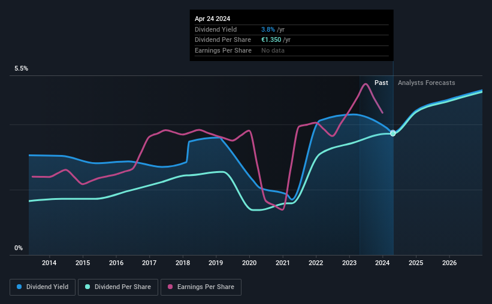Select the 2014 axis label
The width and height of the screenshot is (492, 304).
click(x=49, y=263)
